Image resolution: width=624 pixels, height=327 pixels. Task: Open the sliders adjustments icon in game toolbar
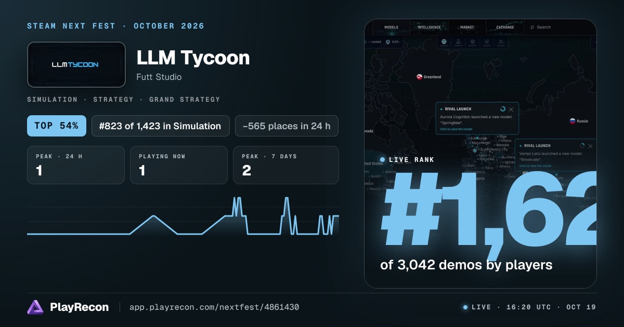487,42
